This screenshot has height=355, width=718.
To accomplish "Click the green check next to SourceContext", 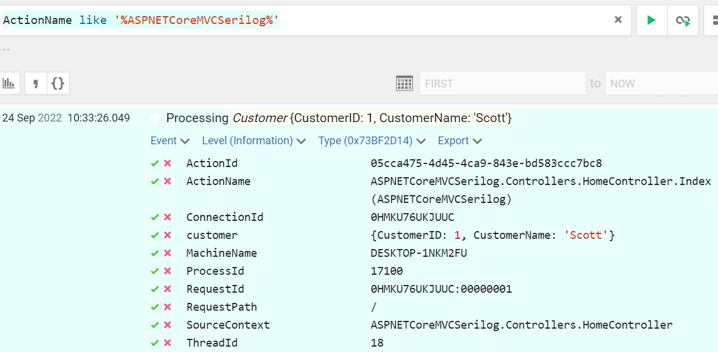I will click(x=155, y=325).
